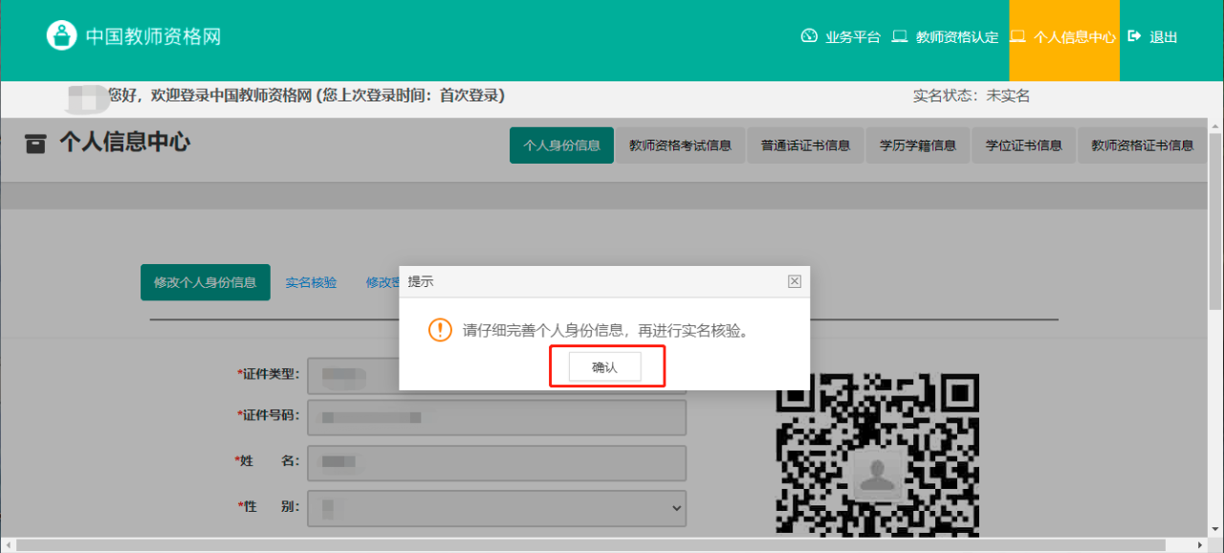Viewport: 1224px width, 553px height.
Task: Click the 姓名 input field
Action: [496, 463]
